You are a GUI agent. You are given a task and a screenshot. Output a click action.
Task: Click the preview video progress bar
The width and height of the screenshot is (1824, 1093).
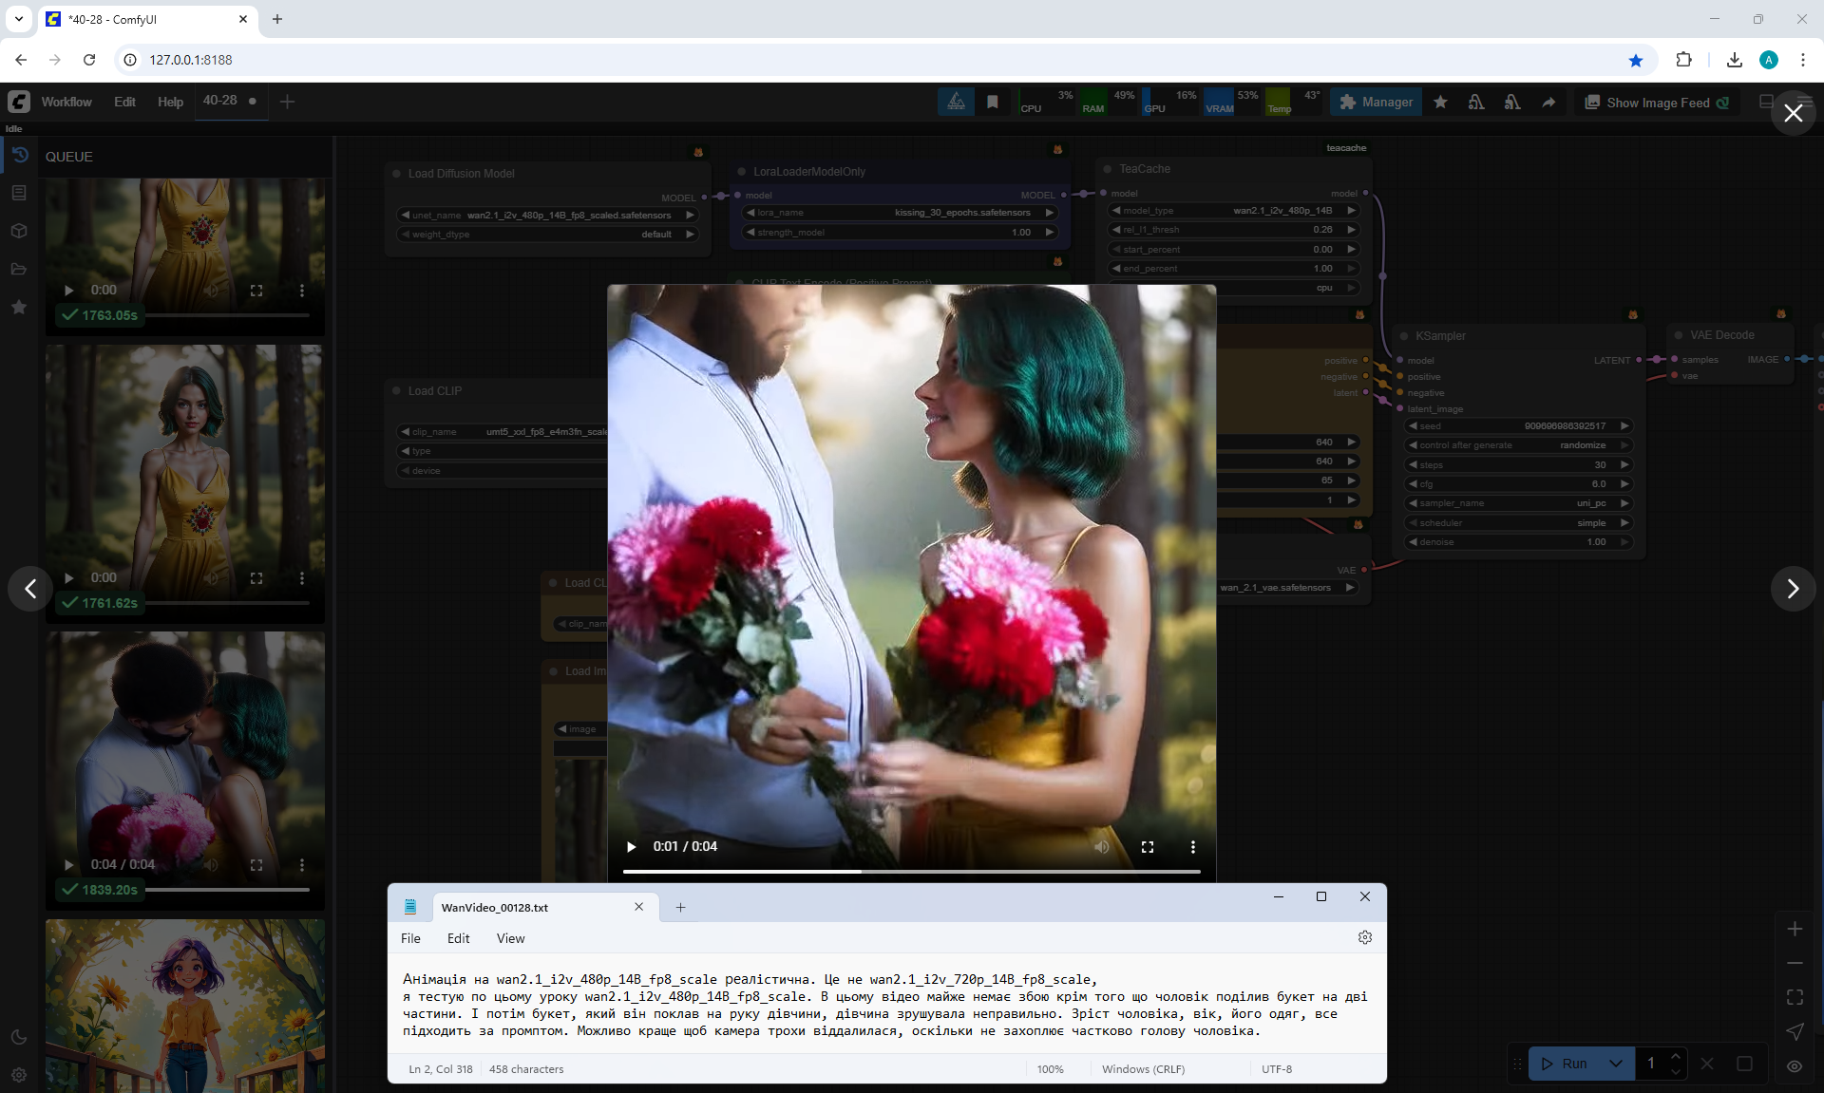[911, 871]
